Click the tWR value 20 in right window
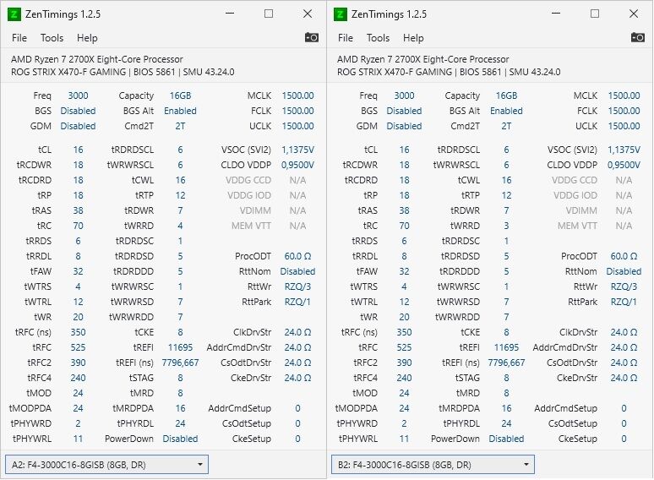 click(x=404, y=317)
